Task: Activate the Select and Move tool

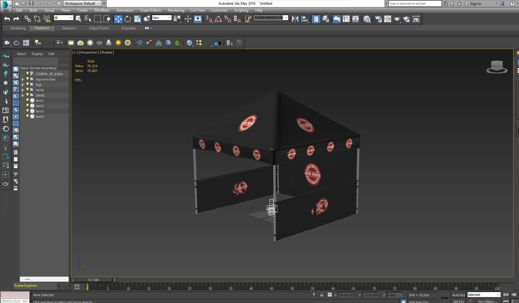Action: 118,19
